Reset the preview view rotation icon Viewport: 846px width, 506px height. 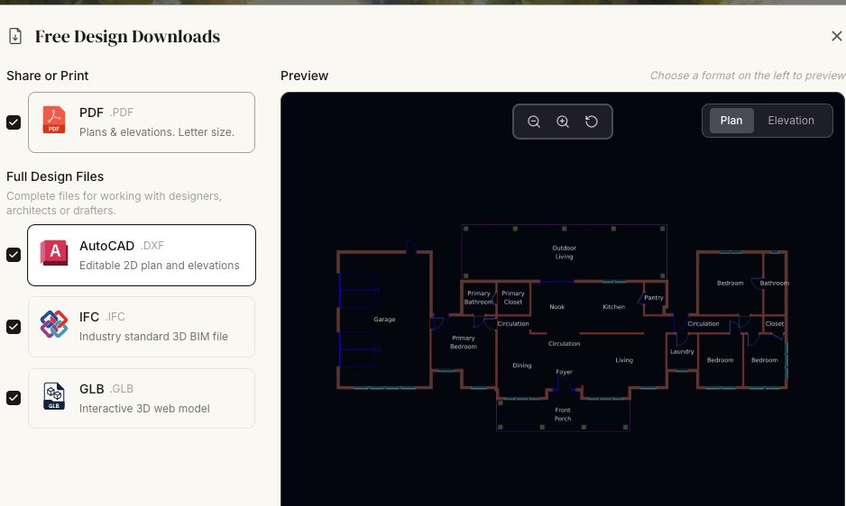pyautogui.click(x=592, y=122)
